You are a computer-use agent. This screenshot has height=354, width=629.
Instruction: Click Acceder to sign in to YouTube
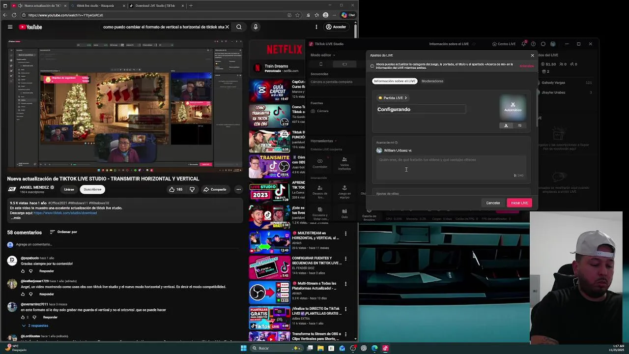[x=336, y=27]
